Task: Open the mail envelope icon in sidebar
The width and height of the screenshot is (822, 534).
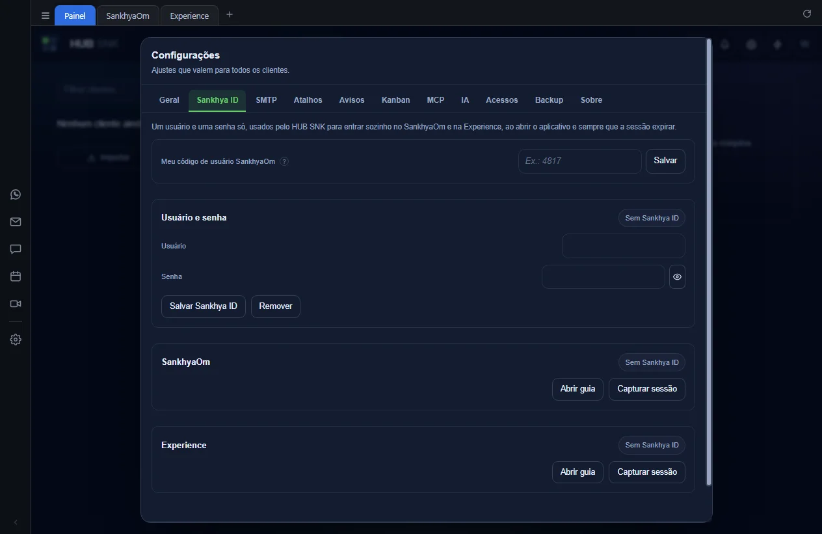Action: [16, 222]
